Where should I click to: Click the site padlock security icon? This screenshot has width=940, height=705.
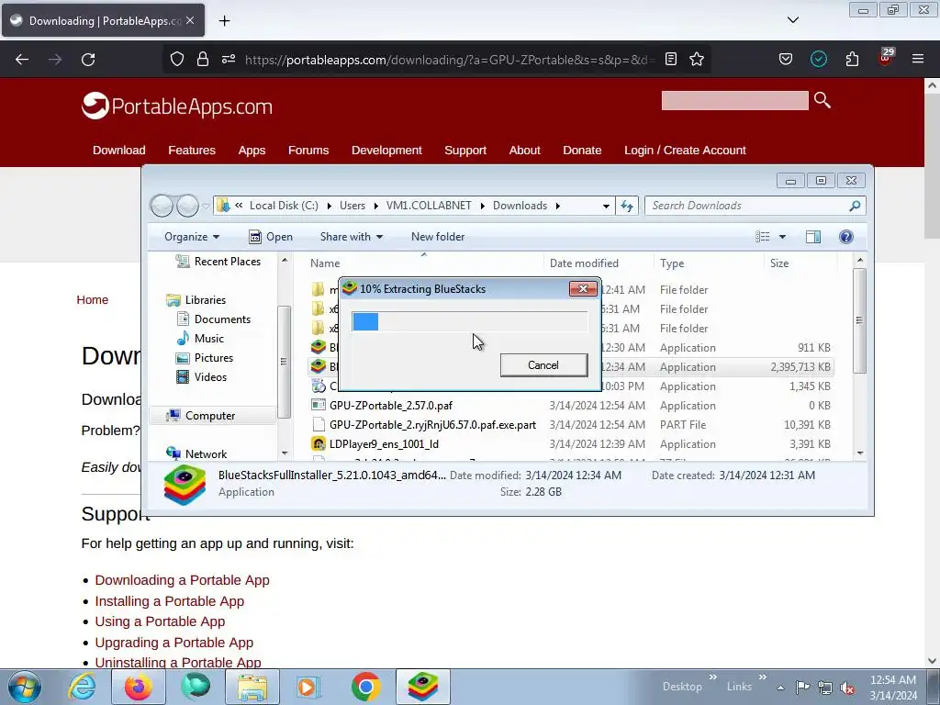point(203,59)
